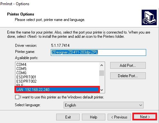Select ESDPRT002 port in list
The height and width of the screenshot is (123, 159).
[57, 81]
